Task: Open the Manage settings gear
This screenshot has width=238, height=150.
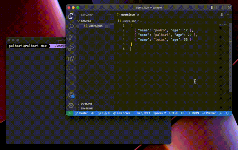Action: tap(71, 105)
